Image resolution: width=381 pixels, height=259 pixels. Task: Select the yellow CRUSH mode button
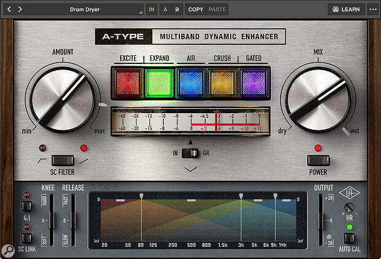pyautogui.click(x=222, y=83)
